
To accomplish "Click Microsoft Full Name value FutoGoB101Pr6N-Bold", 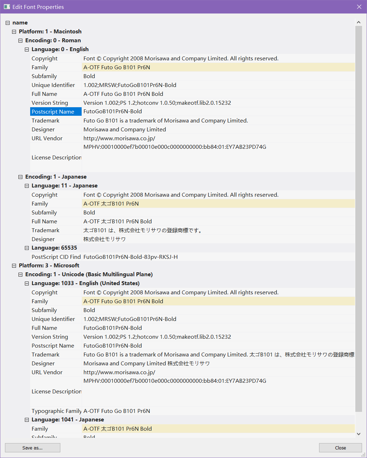I will [x=218, y=328].
